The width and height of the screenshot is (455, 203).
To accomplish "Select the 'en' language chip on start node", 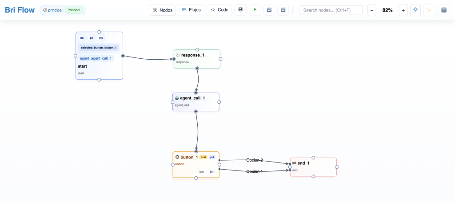I will click(x=101, y=38).
